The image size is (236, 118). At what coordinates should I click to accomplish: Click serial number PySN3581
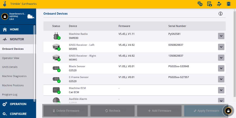(174, 34)
